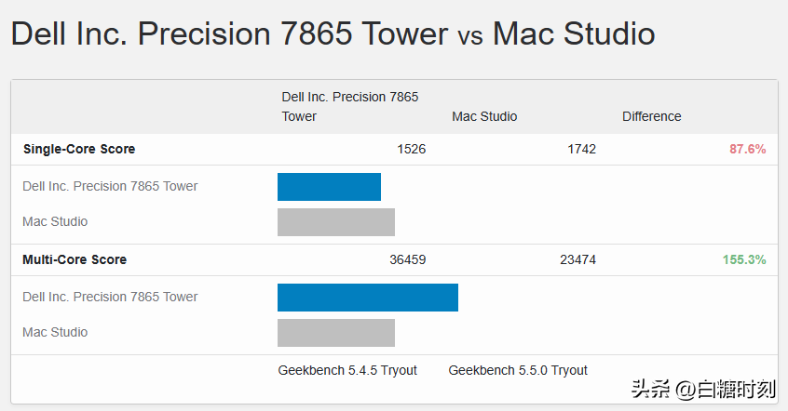Select the Dell Precision 7865 Tower column header
788x411 pixels.
(x=350, y=106)
